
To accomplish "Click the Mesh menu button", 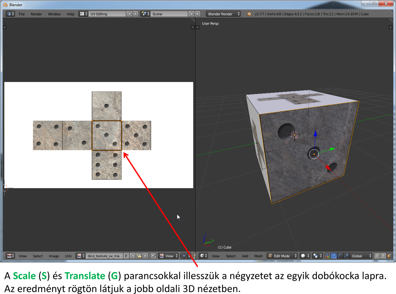I will click(258, 256).
